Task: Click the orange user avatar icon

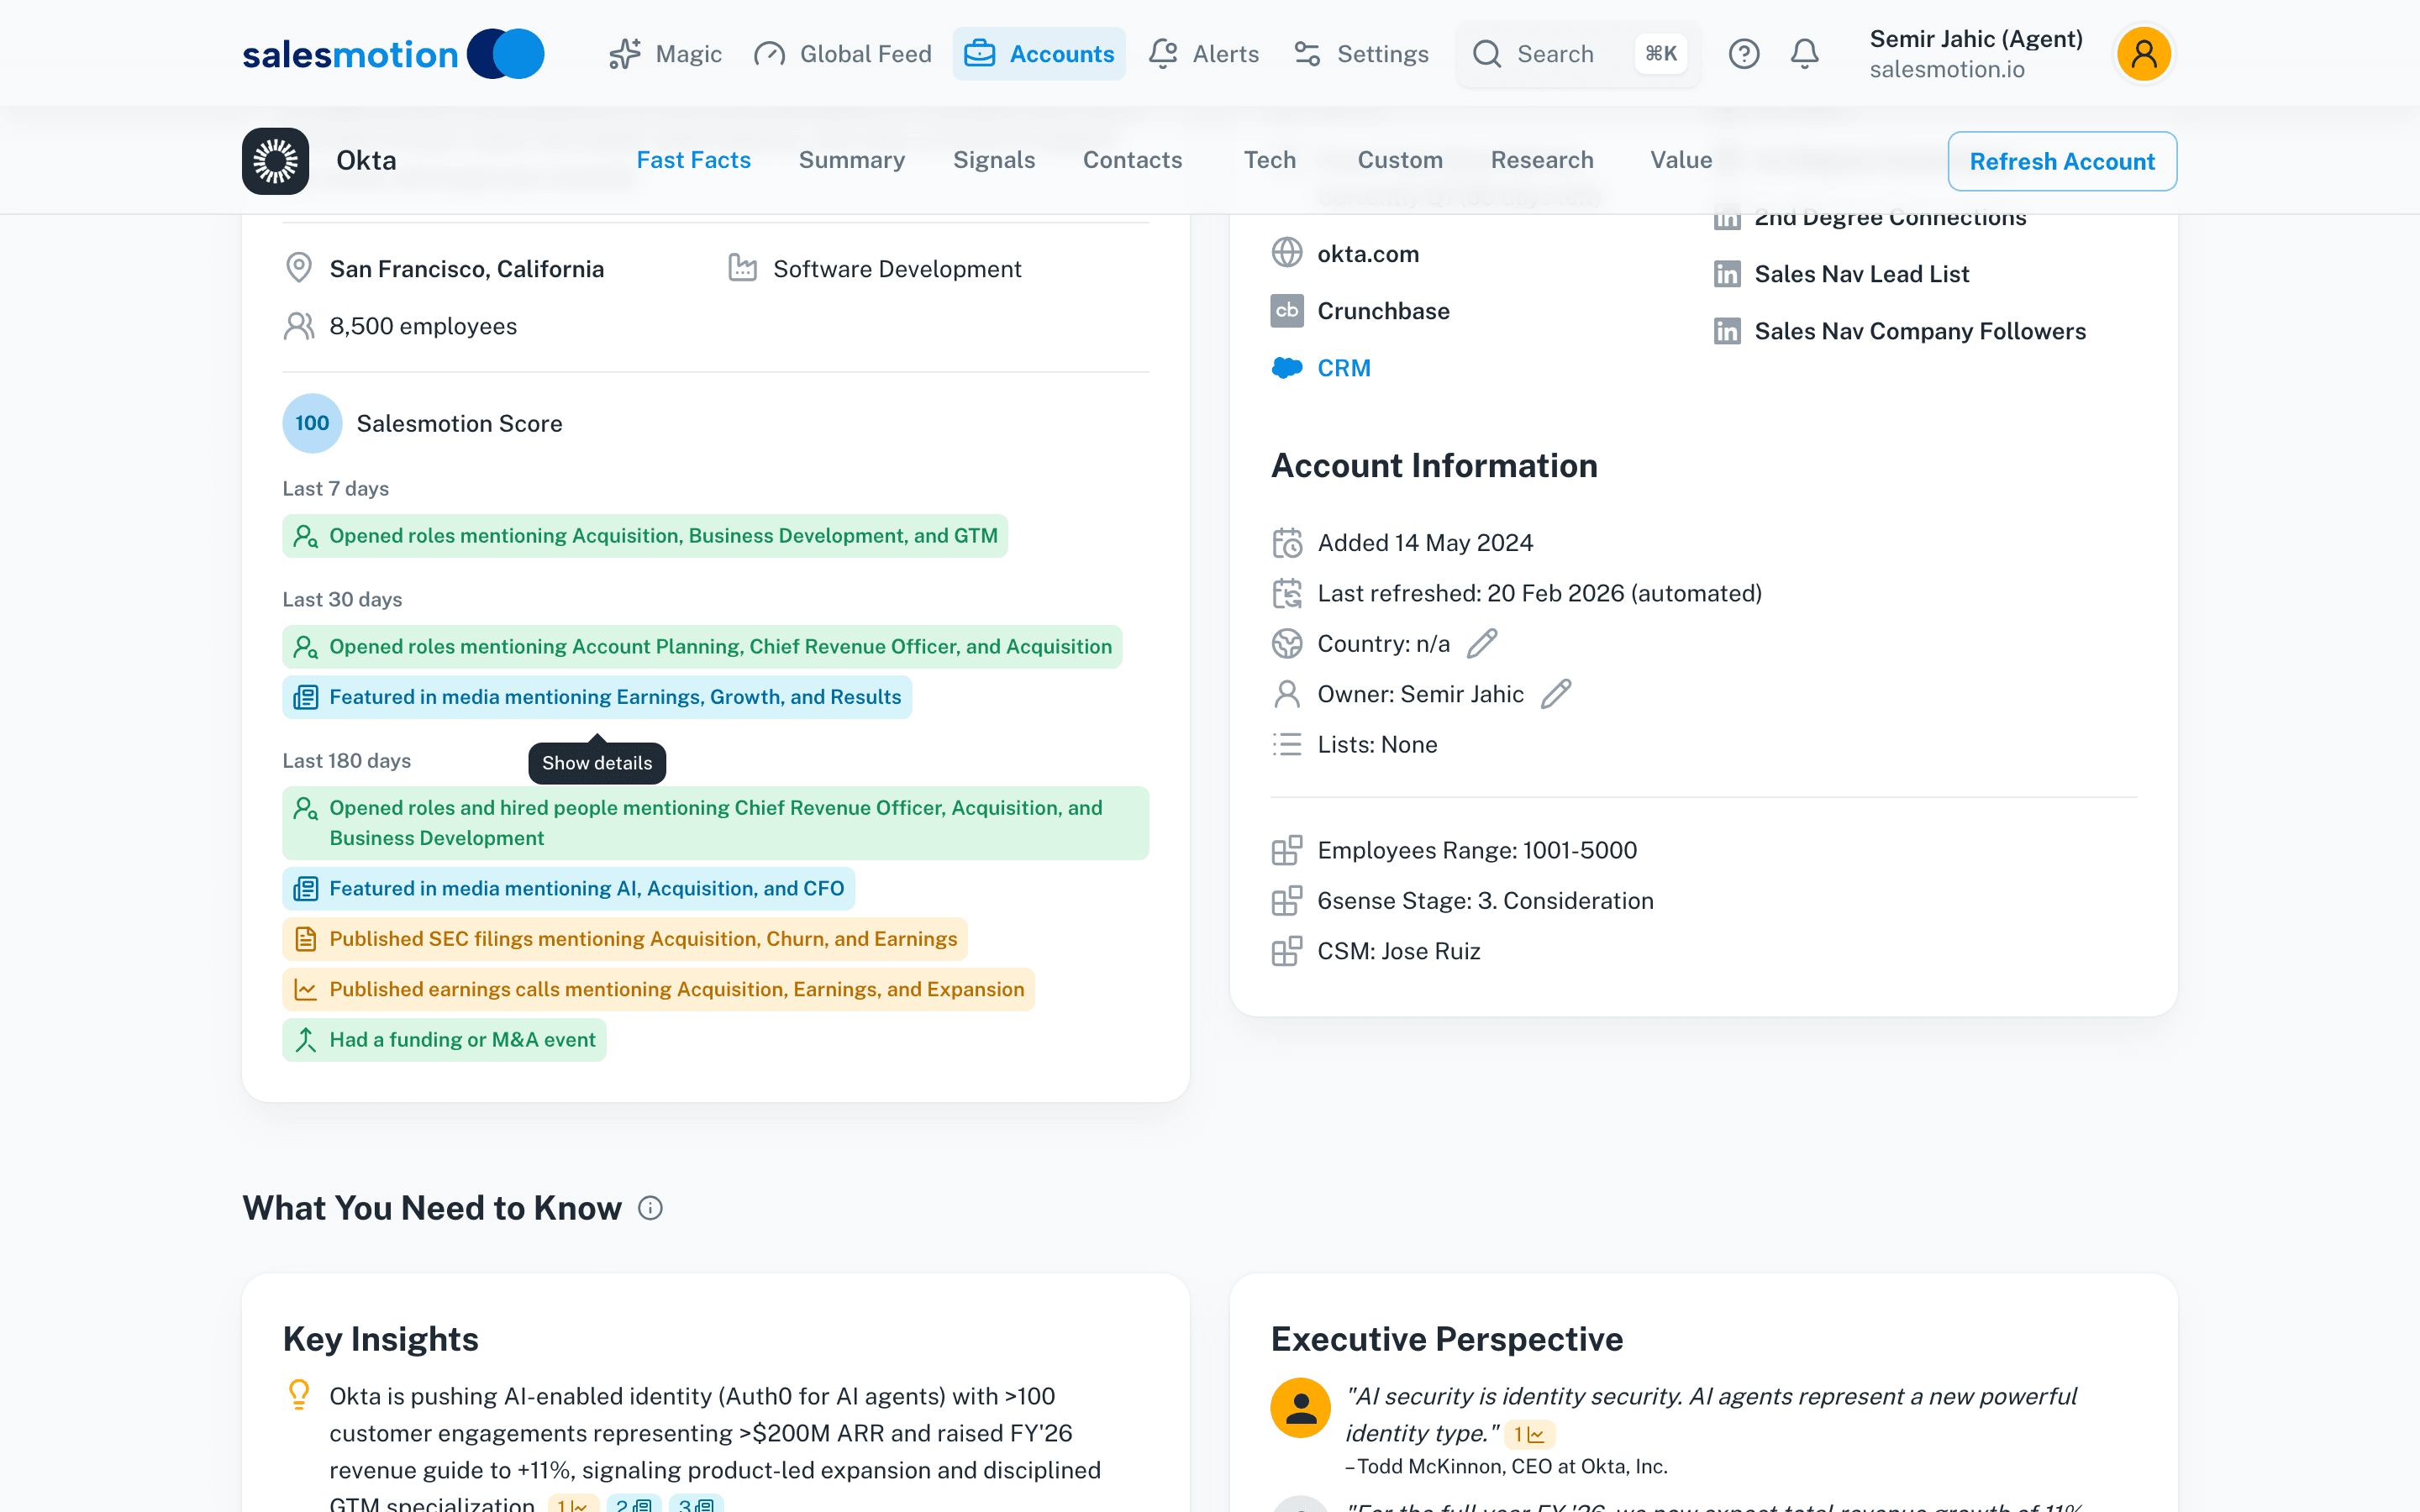Action: click(2143, 54)
